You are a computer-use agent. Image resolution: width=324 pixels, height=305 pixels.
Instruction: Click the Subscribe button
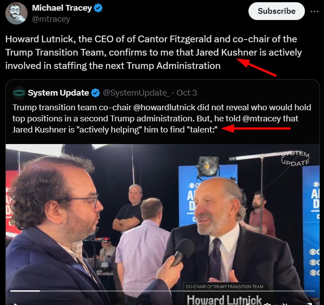click(x=276, y=11)
